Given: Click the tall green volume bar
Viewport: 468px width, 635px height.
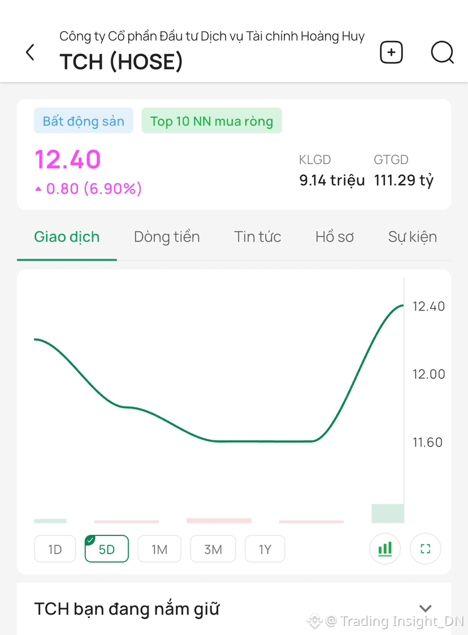Looking at the screenshot, I should pos(388,513).
